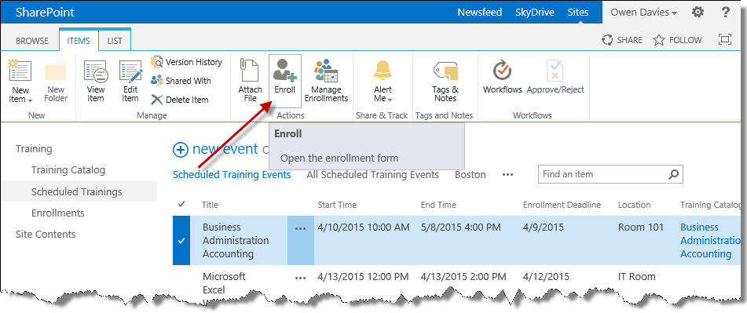Switch to the BROWSE ribbon tab
This screenshot has height=313, width=747.
32,41
